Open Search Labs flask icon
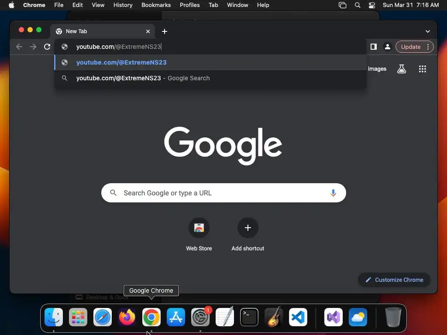Screen dimensions: 447x335 (402, 68)
